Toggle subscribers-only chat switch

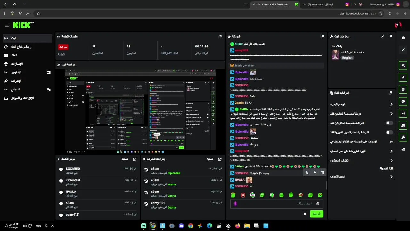(x=389, y=123)
